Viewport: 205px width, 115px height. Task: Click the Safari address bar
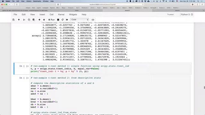click(x=102, y=4)
